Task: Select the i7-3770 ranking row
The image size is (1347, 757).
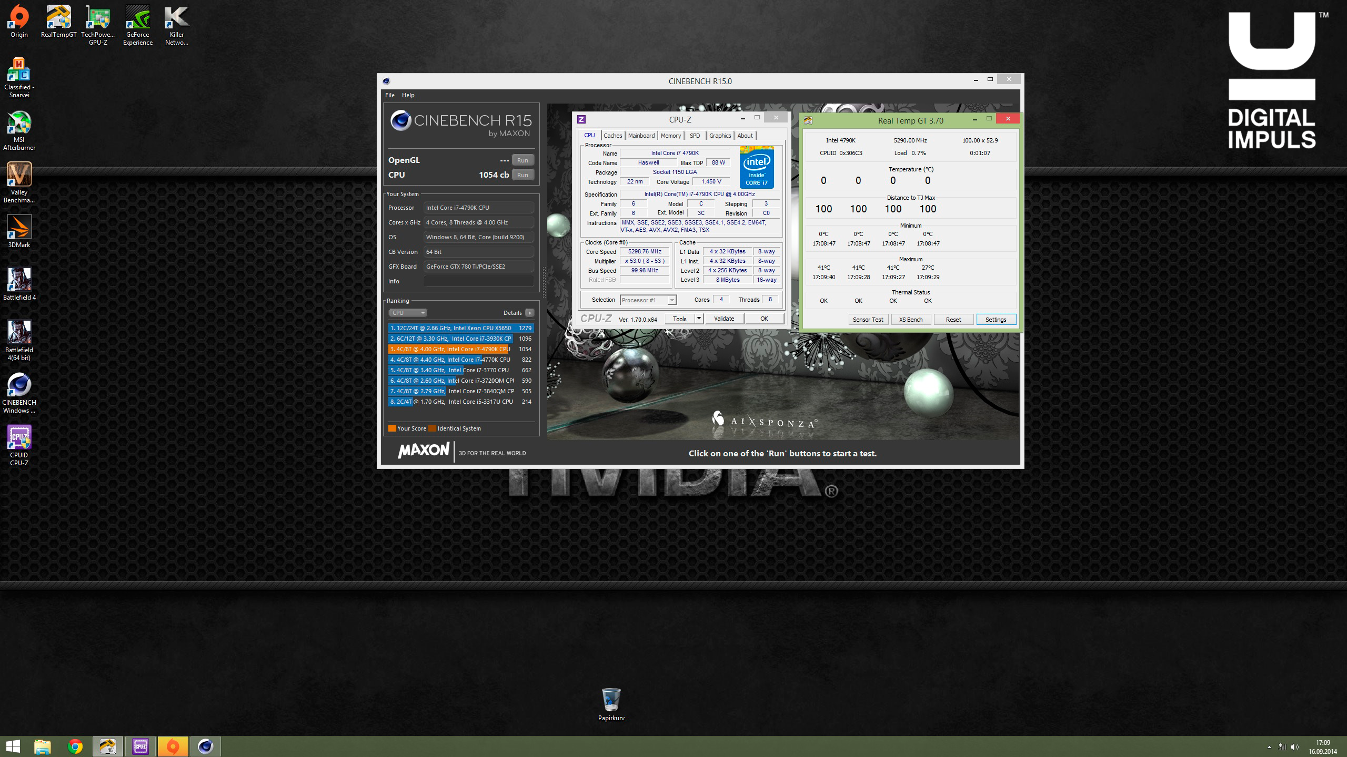Action: pyautogui.click(x=461, y=370)
